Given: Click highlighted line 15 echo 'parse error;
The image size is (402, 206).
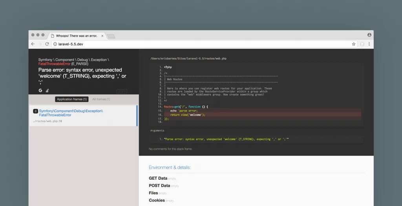Looking at the screenshot, I should click(x=184, y=111).
